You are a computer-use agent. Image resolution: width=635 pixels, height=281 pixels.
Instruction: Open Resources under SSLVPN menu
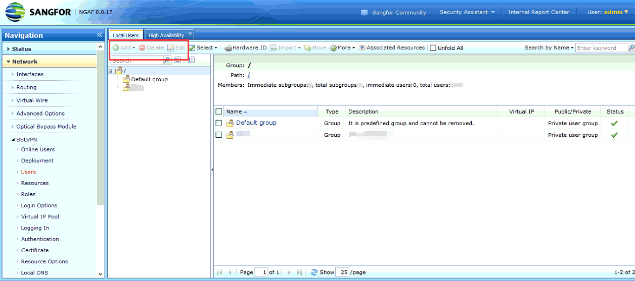[35, 183]
